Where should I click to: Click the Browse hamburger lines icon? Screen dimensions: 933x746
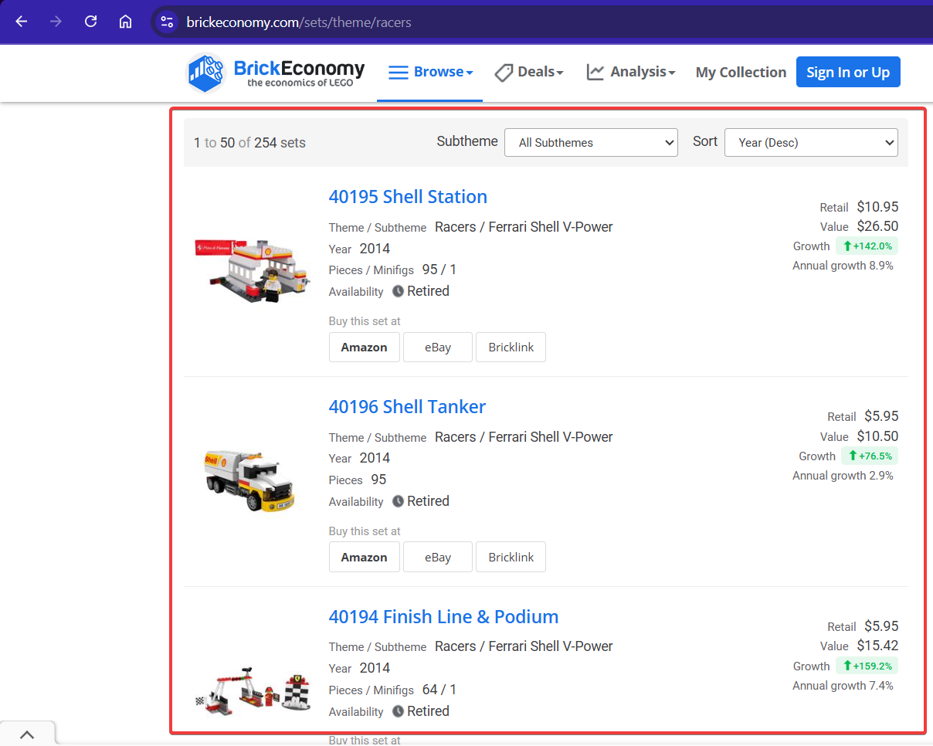tap(399, 71)
